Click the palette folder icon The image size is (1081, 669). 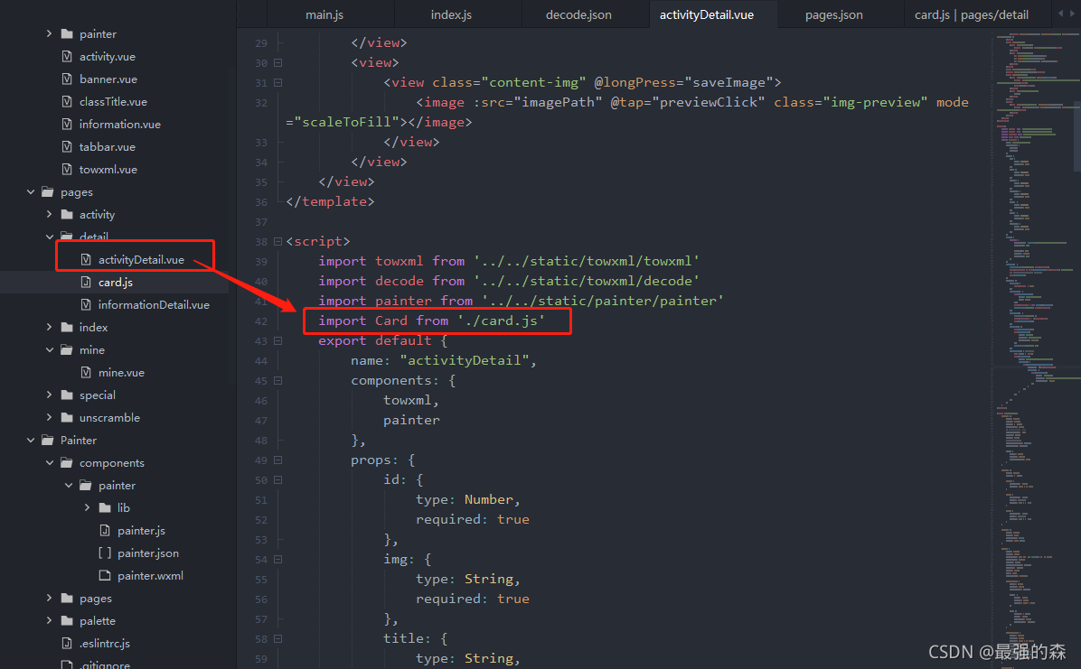point(67,621)
